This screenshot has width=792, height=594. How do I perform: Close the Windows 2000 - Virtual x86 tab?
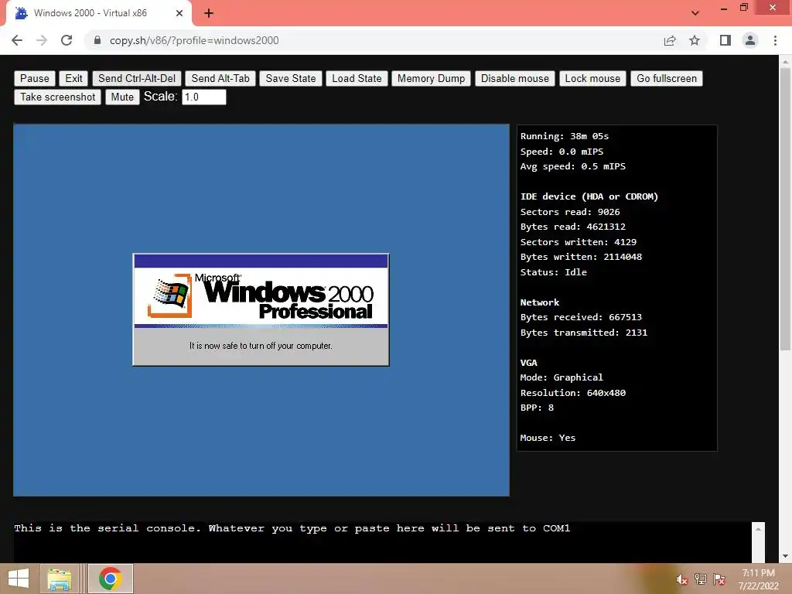click(x=179, y=13)
